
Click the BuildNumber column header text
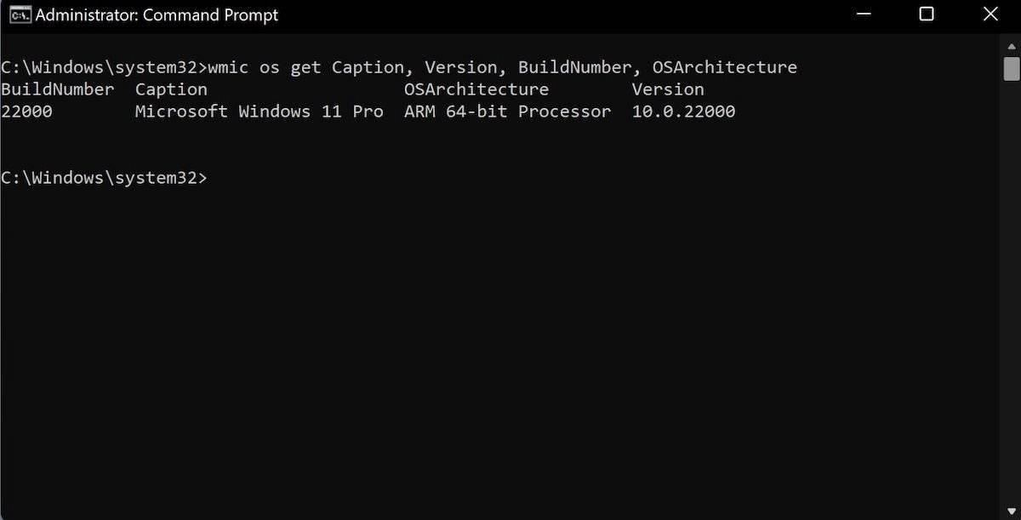tap(56, 89)
